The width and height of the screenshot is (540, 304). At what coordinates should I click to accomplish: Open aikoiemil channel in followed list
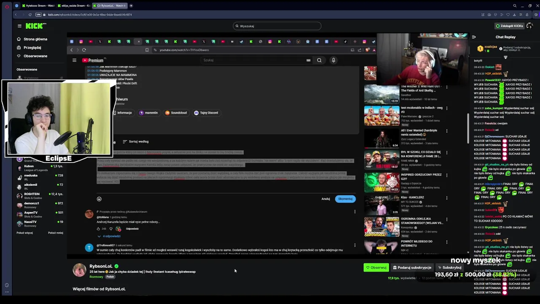pyautogui.click(x=40, y=186)
